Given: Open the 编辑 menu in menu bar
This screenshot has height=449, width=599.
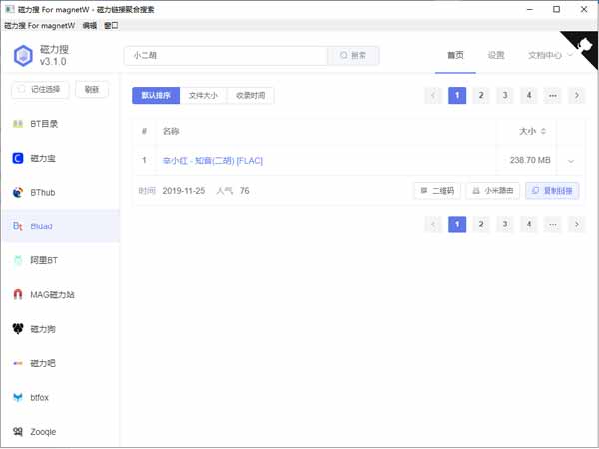Looking at the screenshot, I should coord(90,26).
